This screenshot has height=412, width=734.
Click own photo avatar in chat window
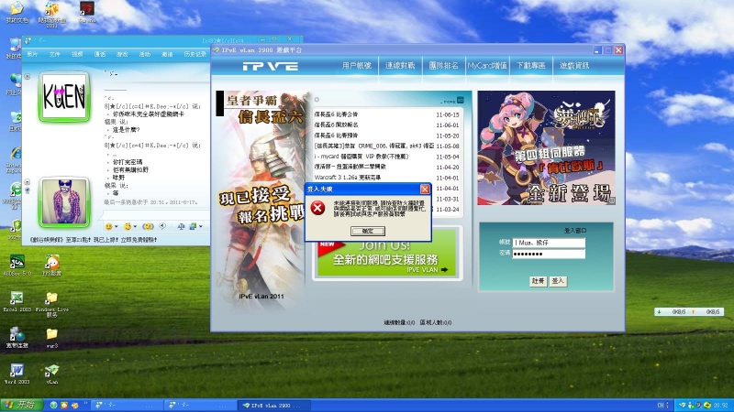[64, 201]
